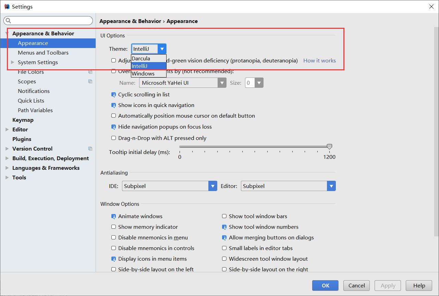Enable Show tool window bars option
The height and width of the screenshot is (296, 439).
[x=224, y=216]
